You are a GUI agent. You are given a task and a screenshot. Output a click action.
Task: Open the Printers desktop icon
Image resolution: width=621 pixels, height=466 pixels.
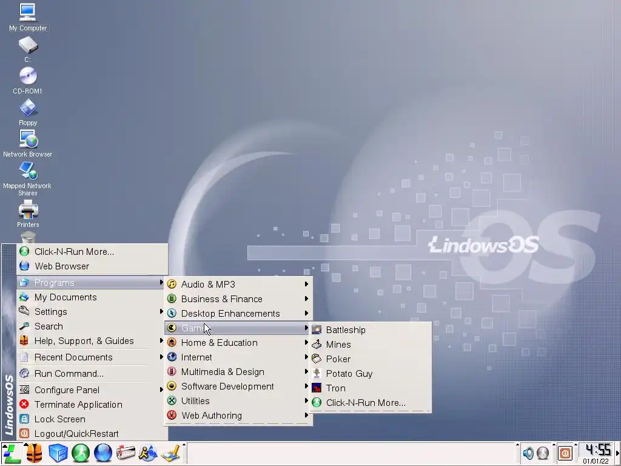point(28,214)
